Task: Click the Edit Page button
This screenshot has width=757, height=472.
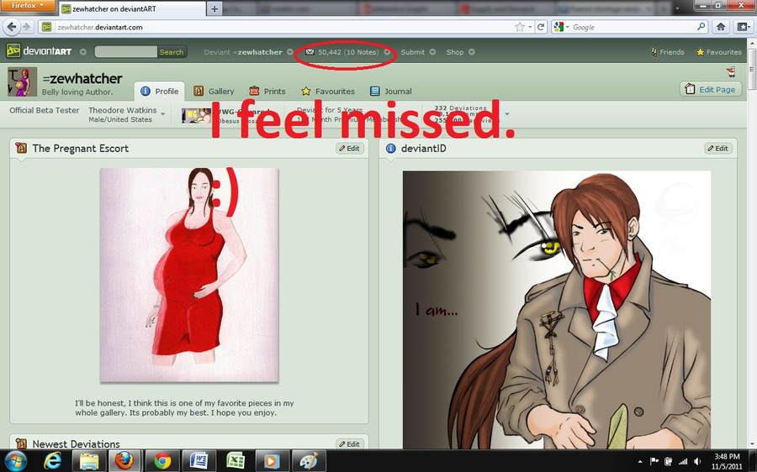Action: [x=711, y=89]
